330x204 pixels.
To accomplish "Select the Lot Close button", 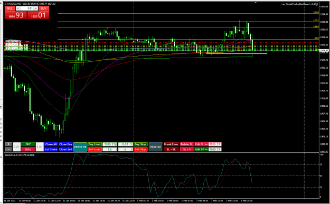I will click(x=51, y=150).
